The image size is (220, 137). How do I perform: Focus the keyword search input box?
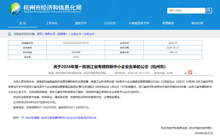(186, 11)
